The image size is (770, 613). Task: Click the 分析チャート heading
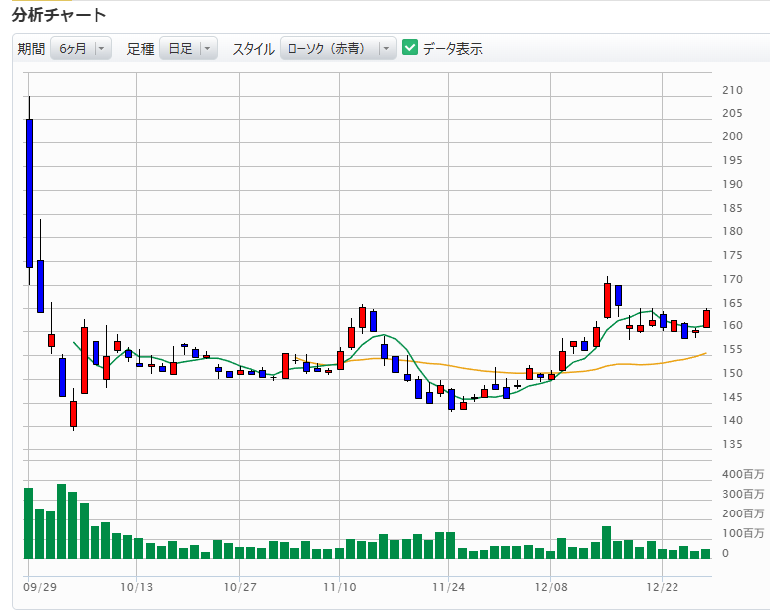coord(60,15)
